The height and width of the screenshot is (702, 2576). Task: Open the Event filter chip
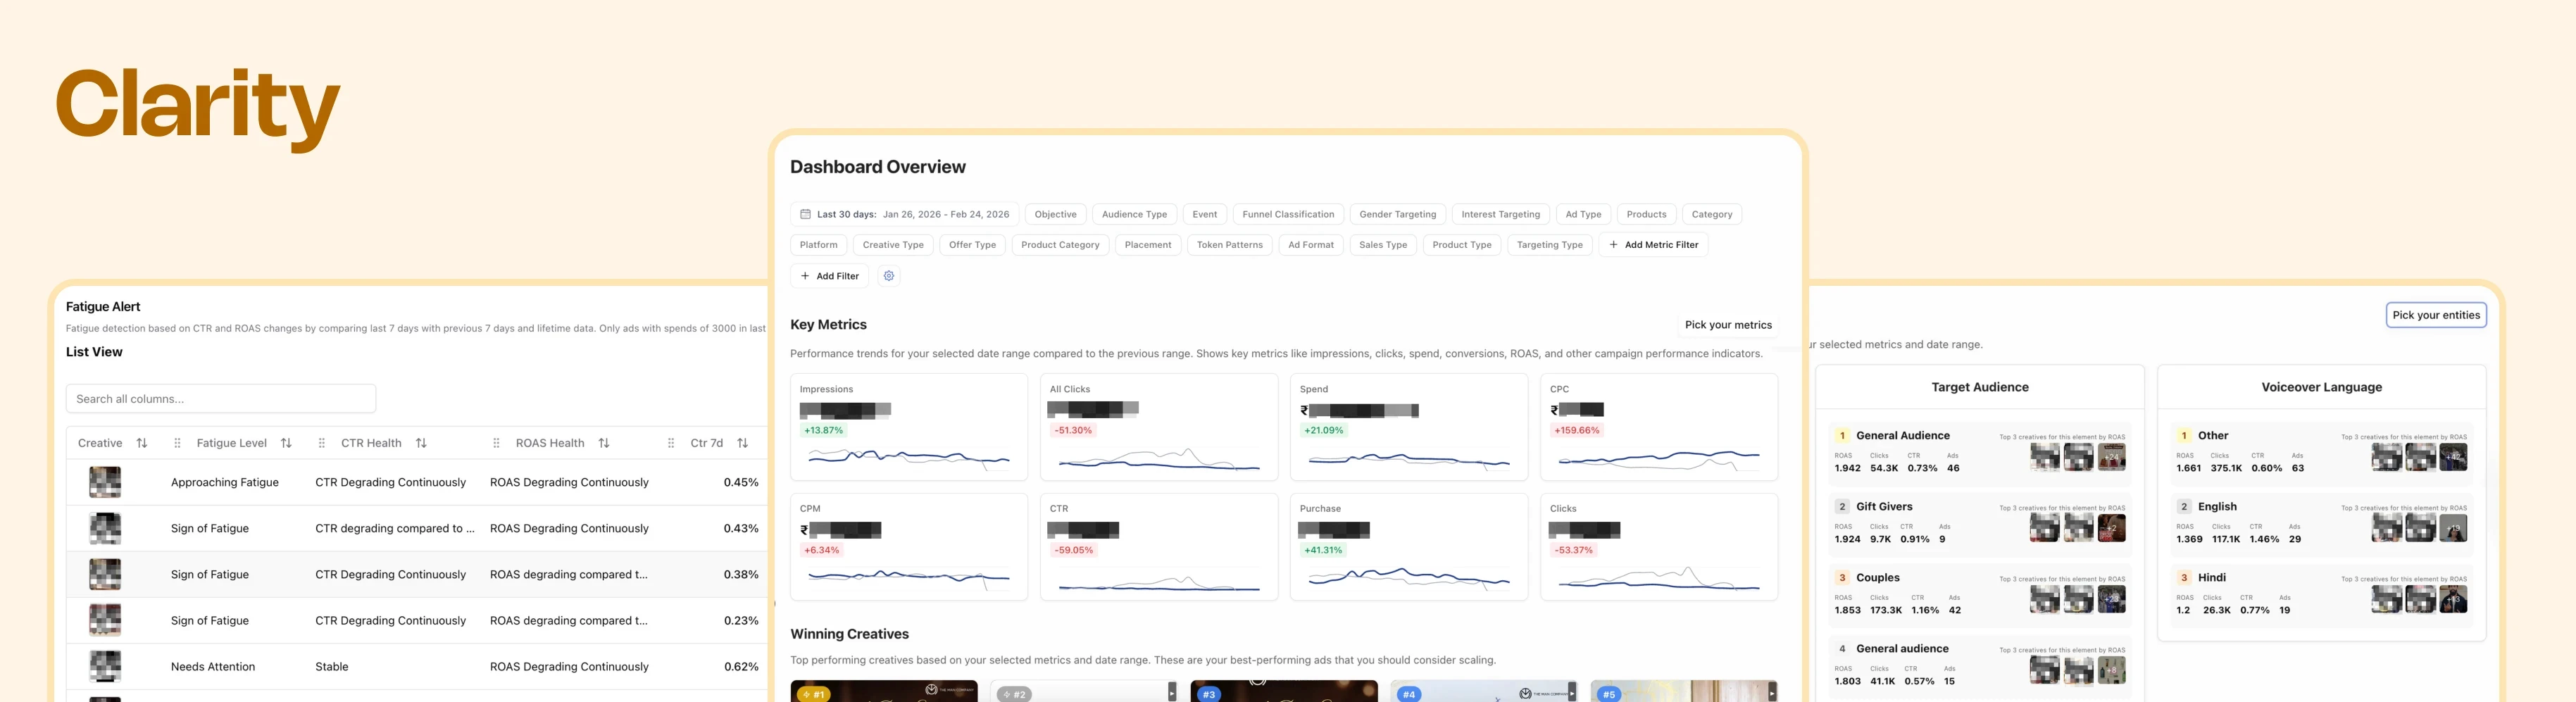point(1204,214)
